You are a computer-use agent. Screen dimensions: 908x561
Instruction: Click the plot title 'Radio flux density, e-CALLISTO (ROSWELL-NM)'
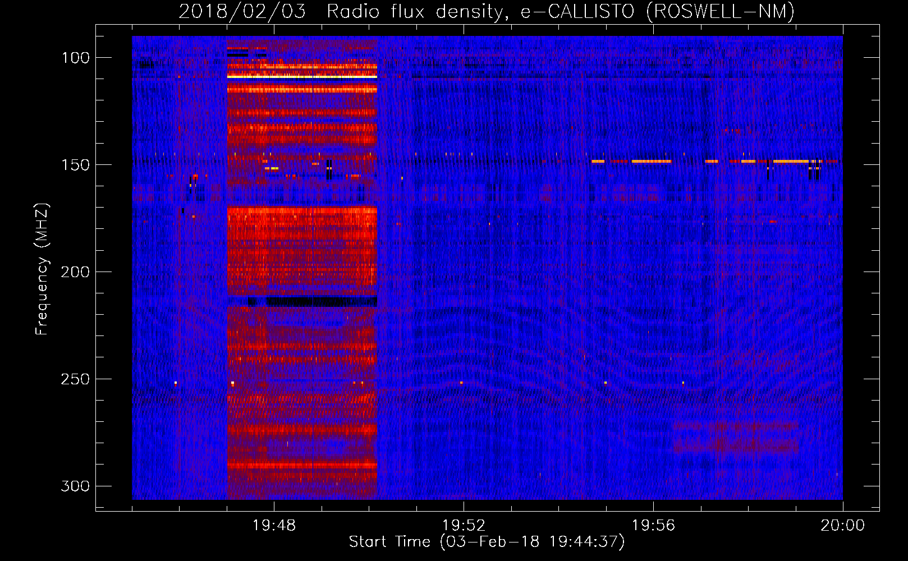[x=561, y=11]
